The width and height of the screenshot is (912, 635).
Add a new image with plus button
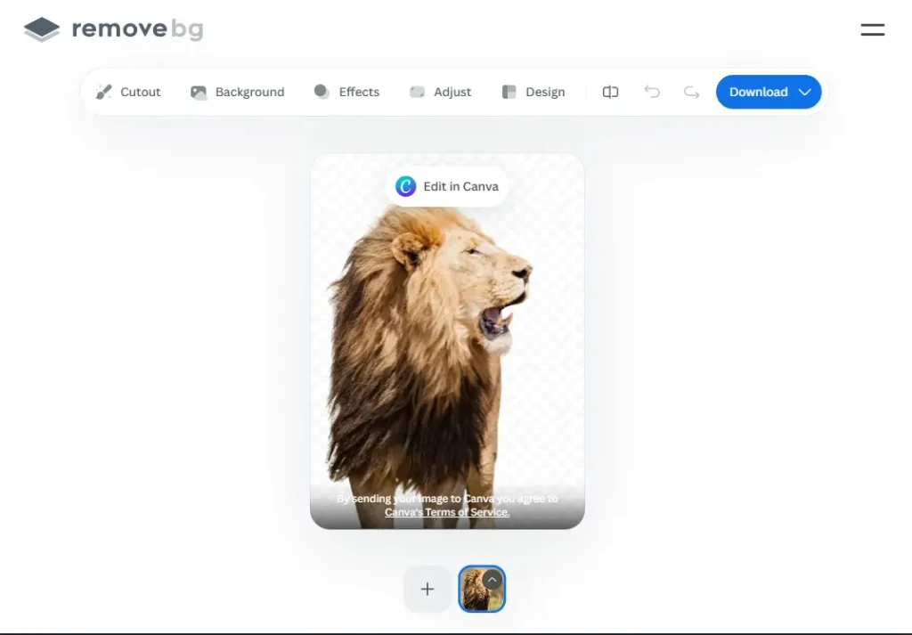[x=427, y=589]
